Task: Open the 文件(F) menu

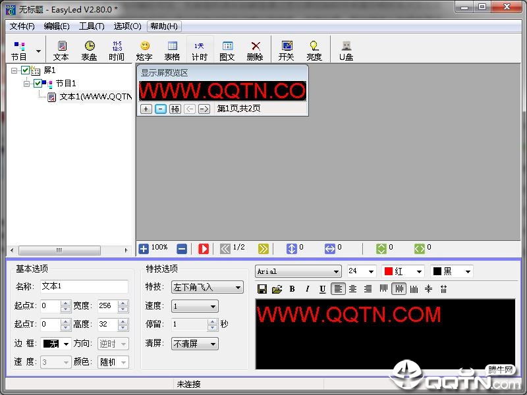Action: [x=22, y=26]
